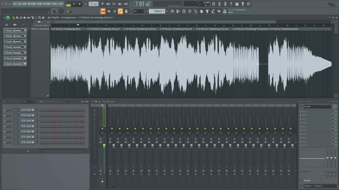Click the undo history circular arrow icon
Screen dimensions: 339x190
tap(214, 4)
